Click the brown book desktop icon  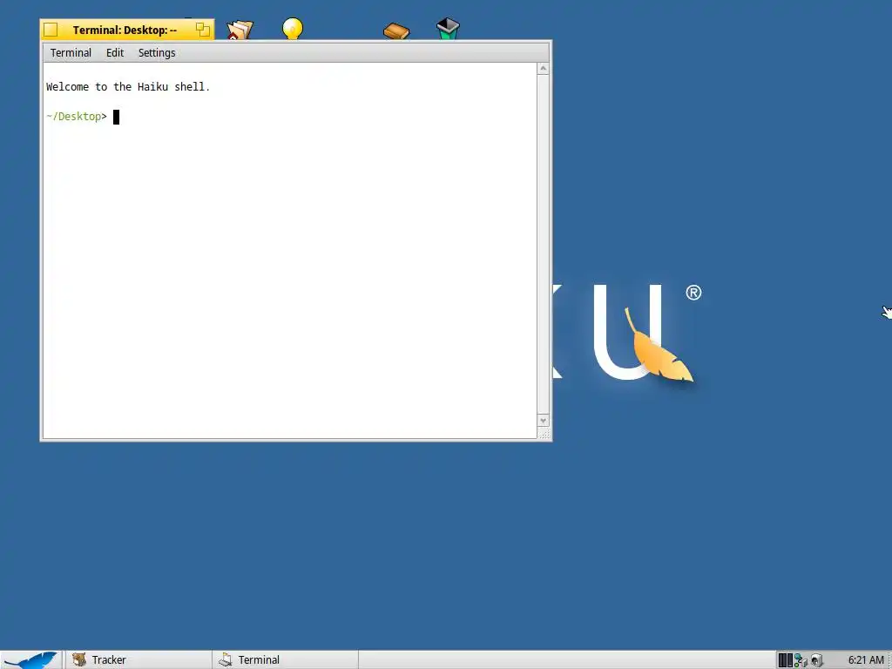coord(396,30)
